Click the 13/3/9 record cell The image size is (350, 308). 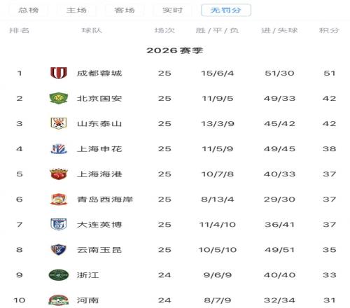218,123
